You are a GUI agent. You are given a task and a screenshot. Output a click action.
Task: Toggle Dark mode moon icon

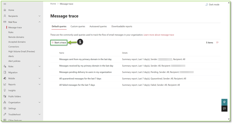207,5
